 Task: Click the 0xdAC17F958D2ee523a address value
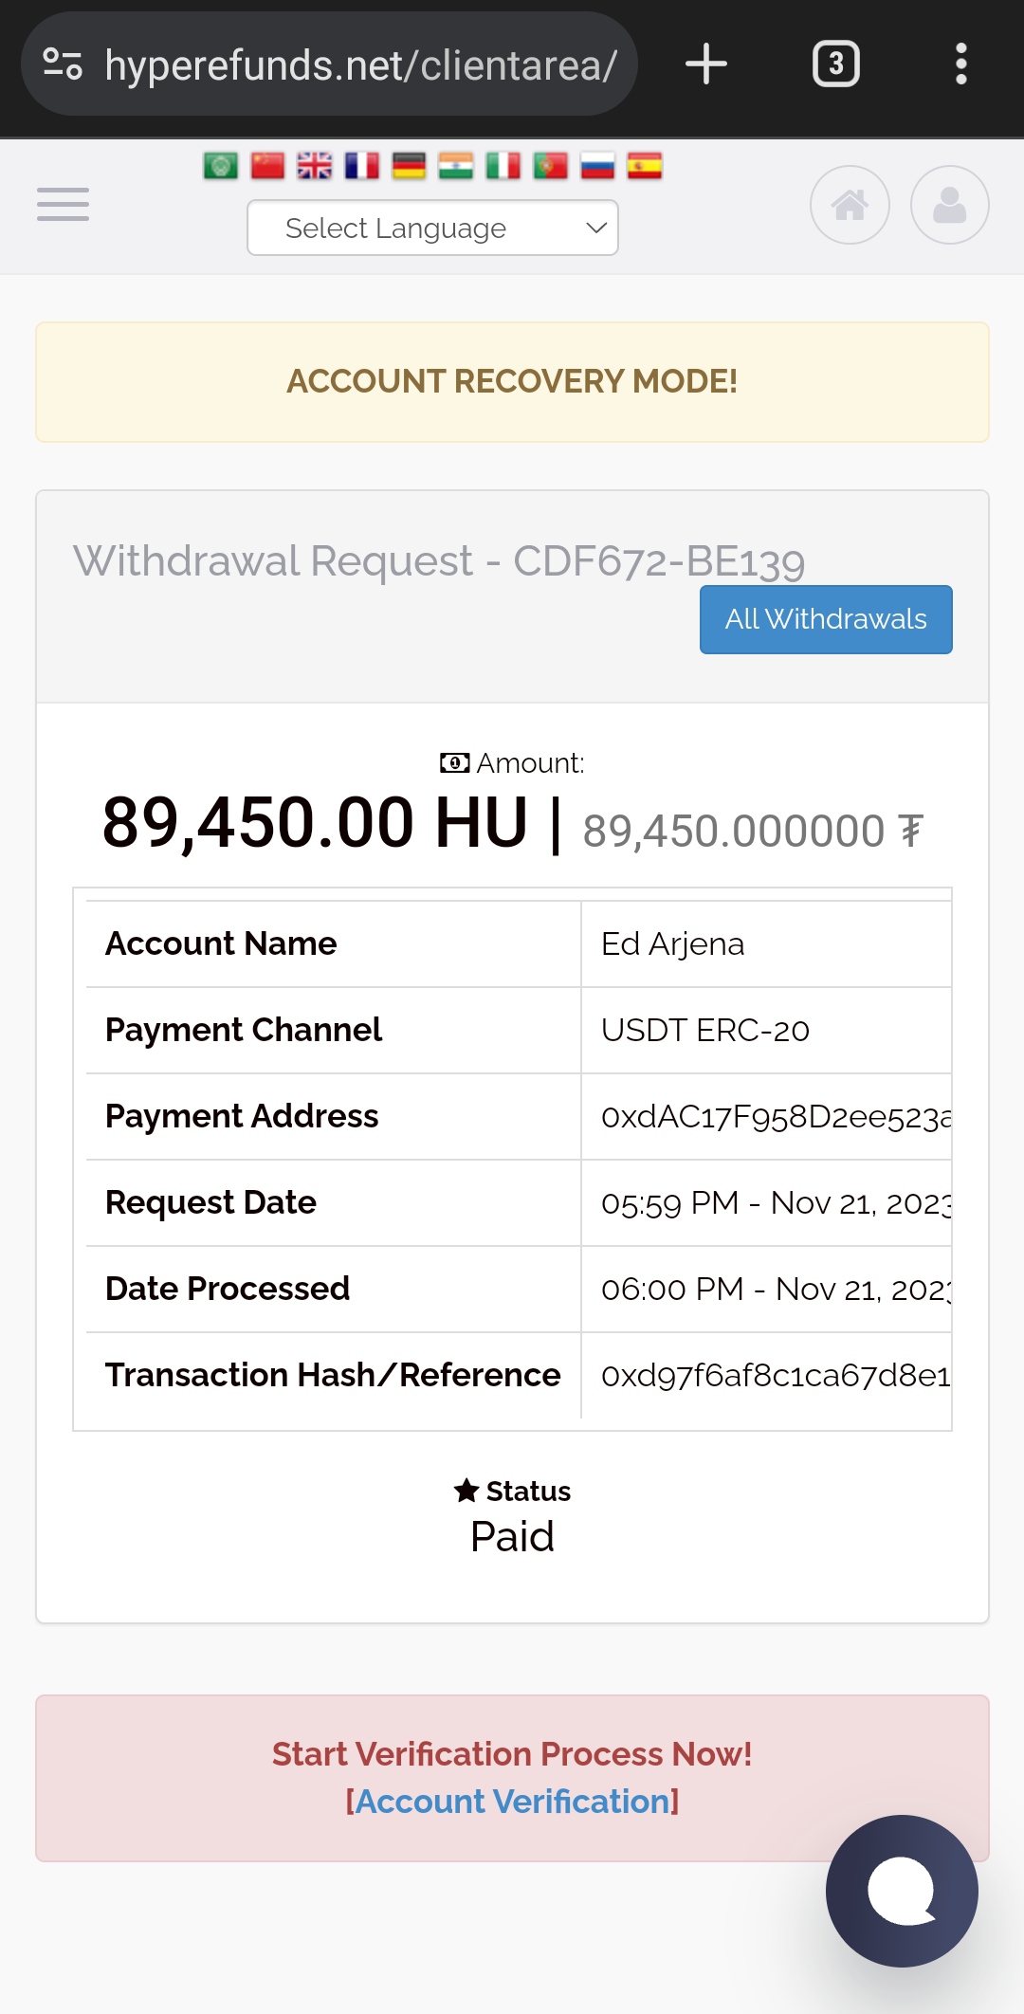[x=776, y=1117]
